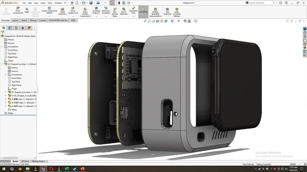Click the New document icon
The width and height of the screenshot is (307, 172).
77,3
